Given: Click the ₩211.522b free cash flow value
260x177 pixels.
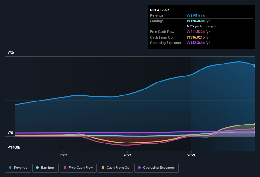Looking at the screenshot, I should point(196,32).
